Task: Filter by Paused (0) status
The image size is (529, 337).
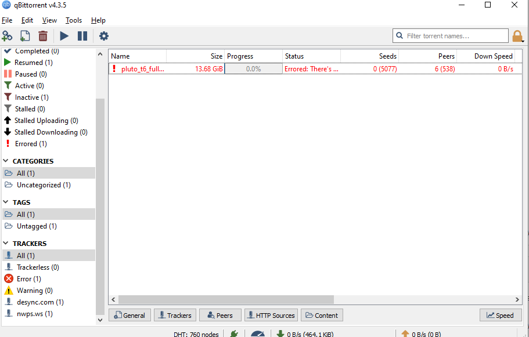Action: pyautogui.click(x=26, y=74)
